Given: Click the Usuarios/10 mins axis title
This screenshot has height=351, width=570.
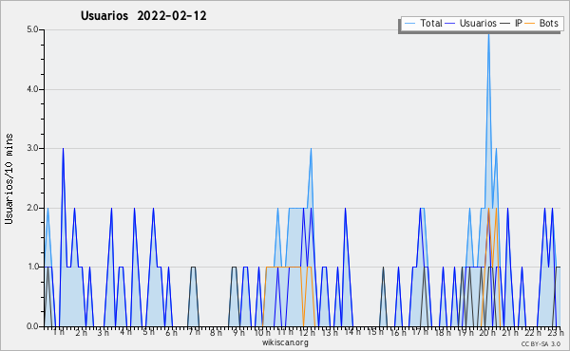Looking at the screenshot, I should click(9, 178).
